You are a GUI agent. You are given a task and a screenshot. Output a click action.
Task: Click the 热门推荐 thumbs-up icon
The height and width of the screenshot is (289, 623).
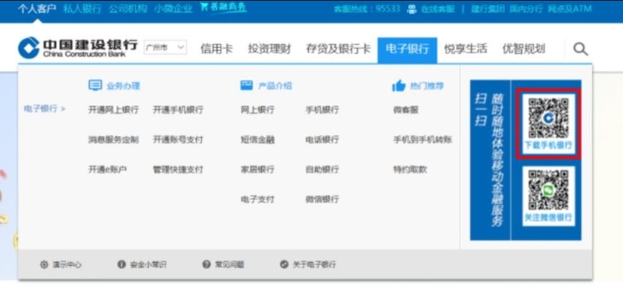pyautogui.click(x=399, y=85)
